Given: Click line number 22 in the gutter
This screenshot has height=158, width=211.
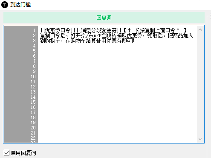Looking at the screenshot, I should coord(33,138).
